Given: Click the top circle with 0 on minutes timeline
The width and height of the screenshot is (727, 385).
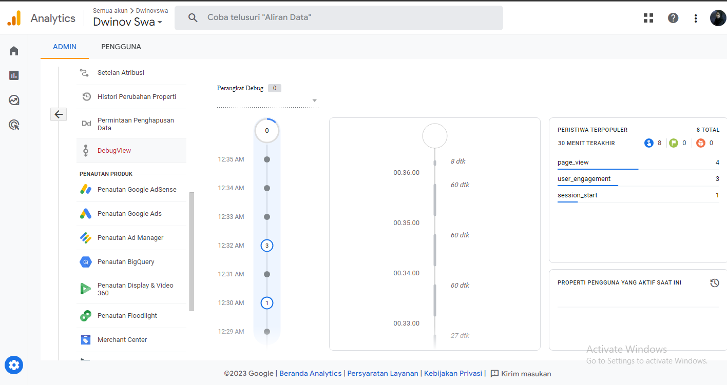Looking at the screenshot, I should tap(266, 131).
